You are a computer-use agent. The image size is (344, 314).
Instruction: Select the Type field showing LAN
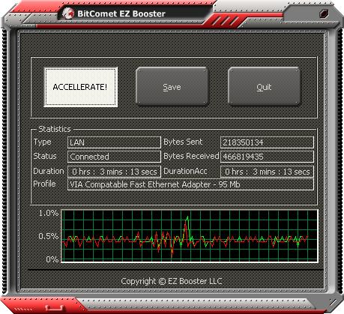coord(114,142)
